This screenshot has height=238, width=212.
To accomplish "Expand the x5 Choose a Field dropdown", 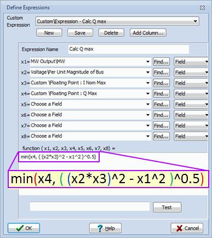I will click(148, 104).
